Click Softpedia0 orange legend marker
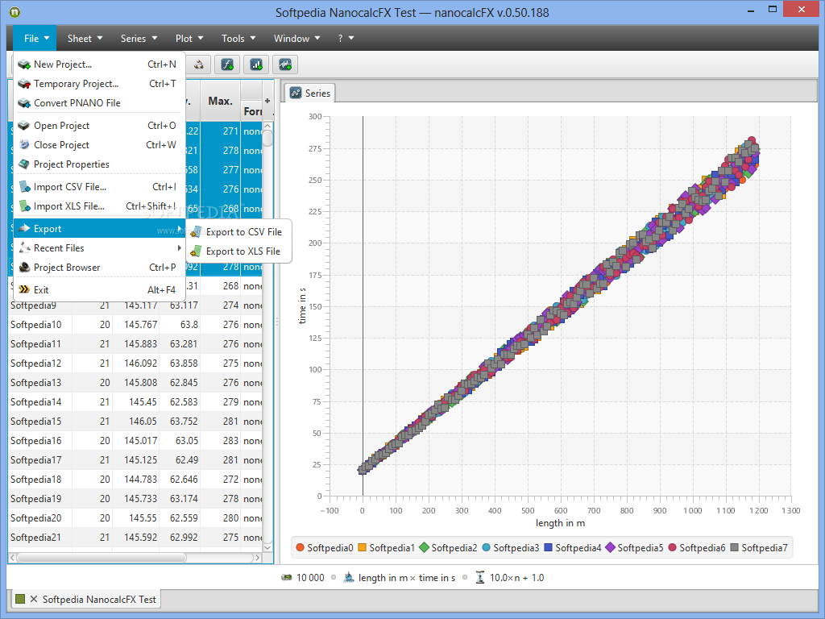The height and width of the screenshot is (619, 825). 301,548
